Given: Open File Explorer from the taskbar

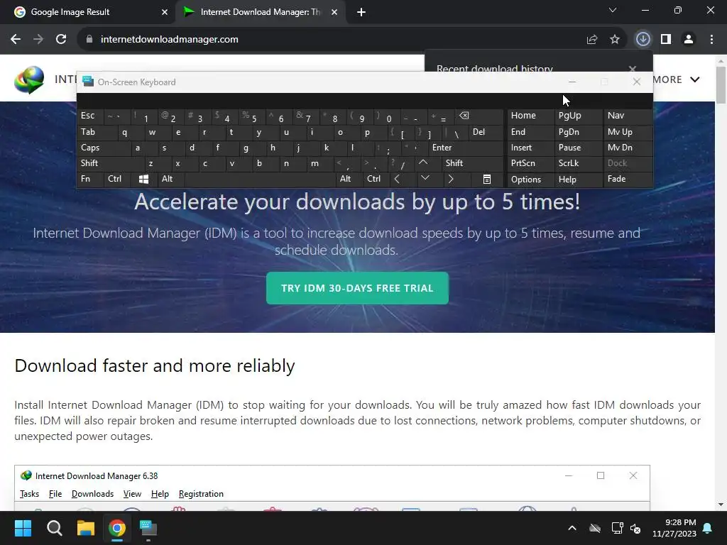Looking at the screenshot, I should point(86,528).
